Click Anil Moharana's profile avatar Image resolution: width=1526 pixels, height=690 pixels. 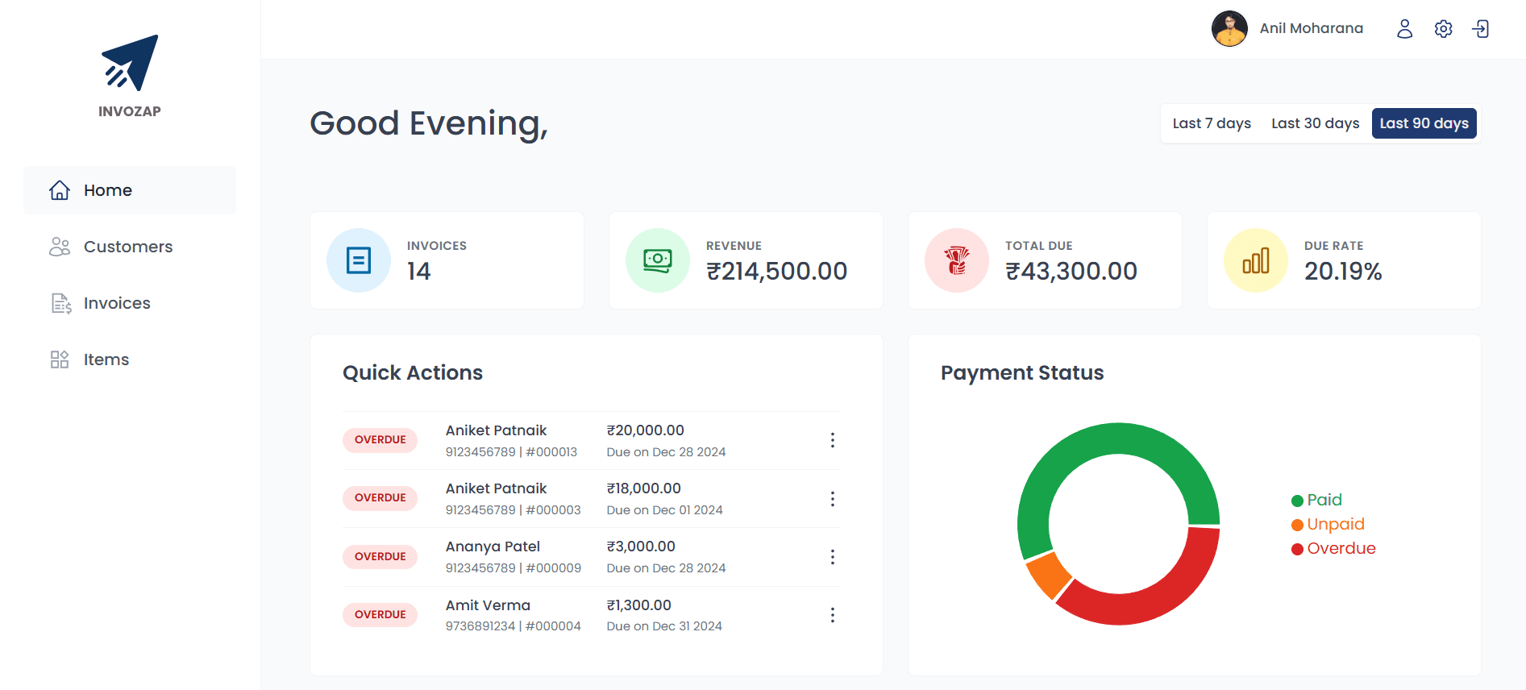[x=1229, y=29]
